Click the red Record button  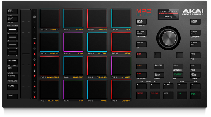(141, 96)
